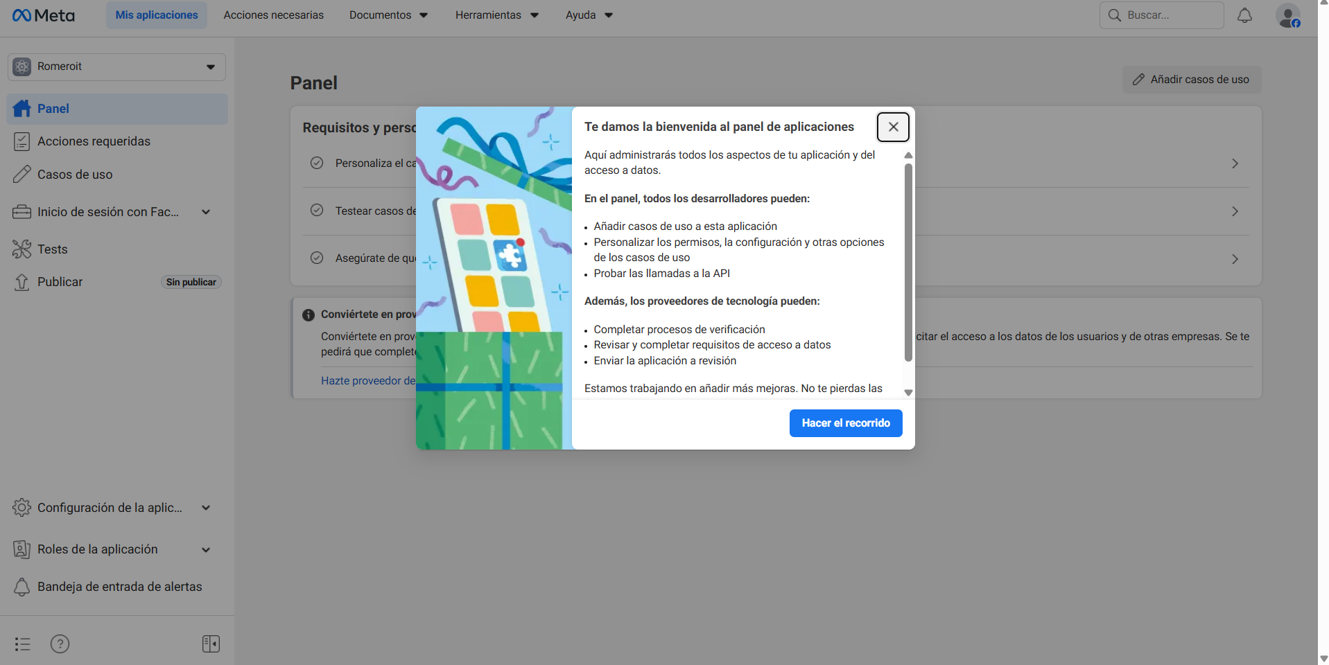Click 'Probar las llamadas a la API' text

pos(661,274)
